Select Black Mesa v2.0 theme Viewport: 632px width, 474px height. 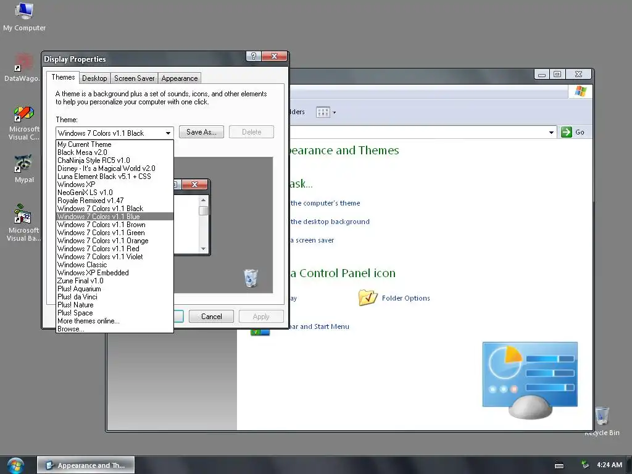[x=115, y=152]
